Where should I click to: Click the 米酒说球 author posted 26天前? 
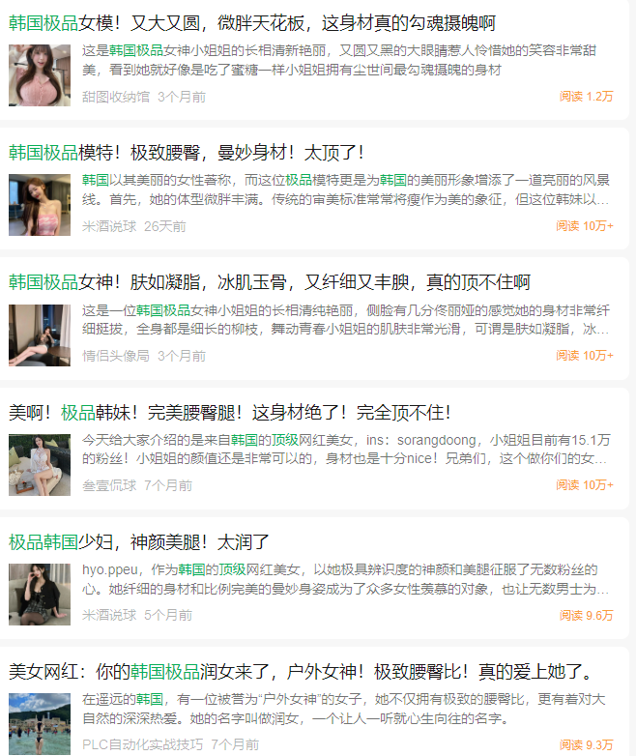click(x=109, y=226)
